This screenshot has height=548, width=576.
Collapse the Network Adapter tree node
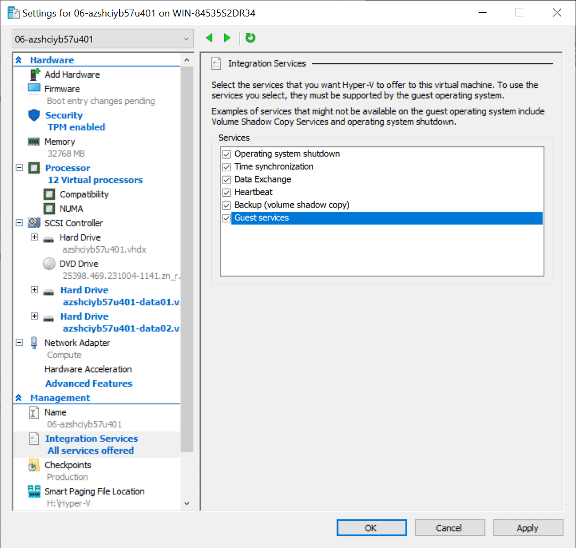pyautogui.click(x=20, y=343)
